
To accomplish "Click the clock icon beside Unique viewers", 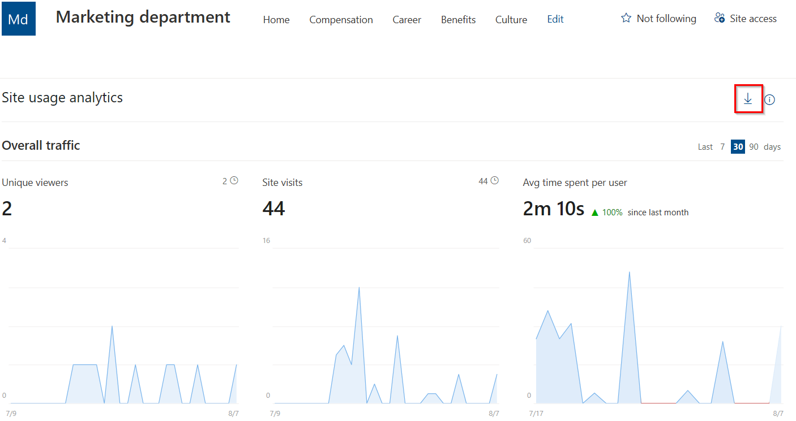I will point(233,180).
